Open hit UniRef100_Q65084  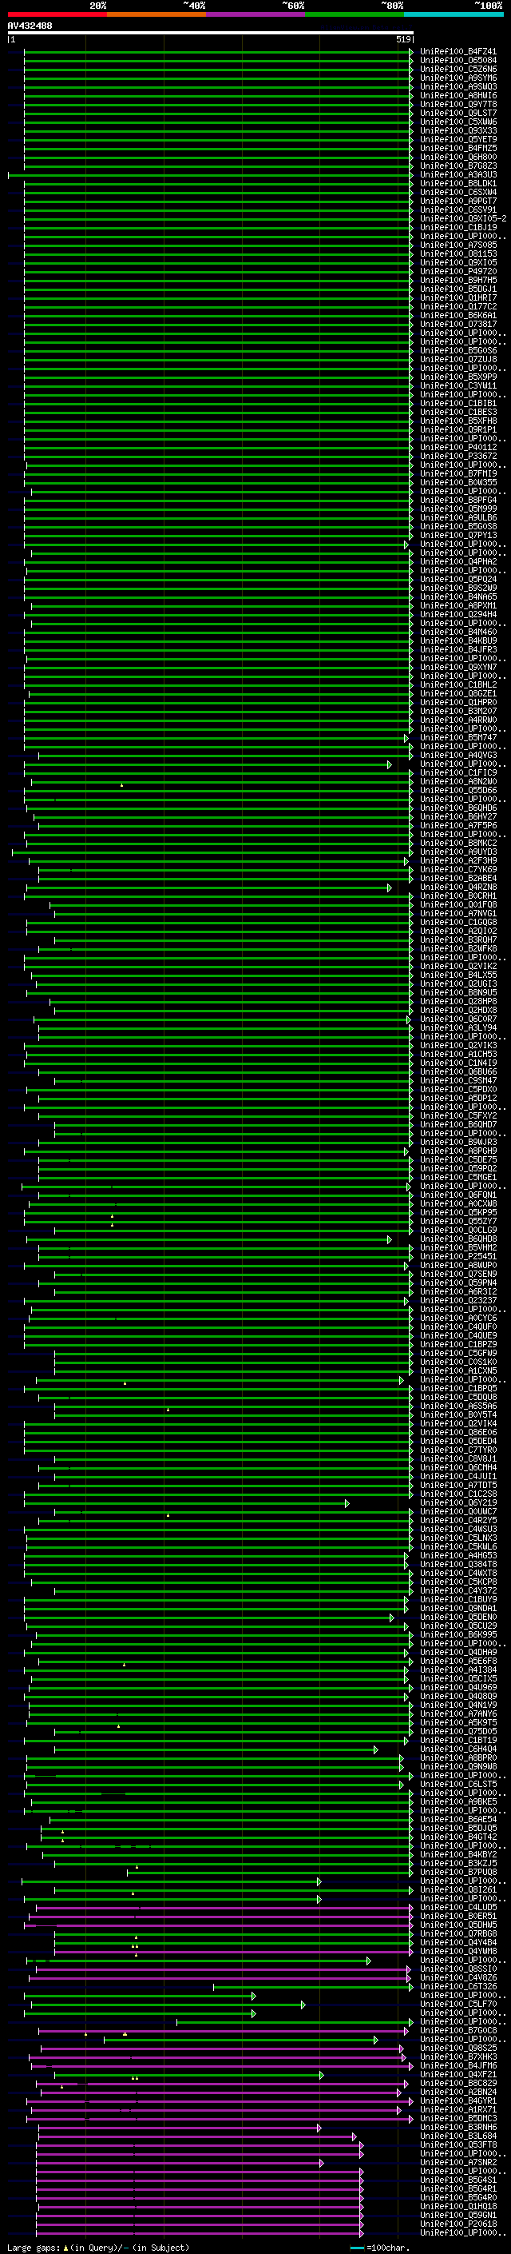point(458,61)
